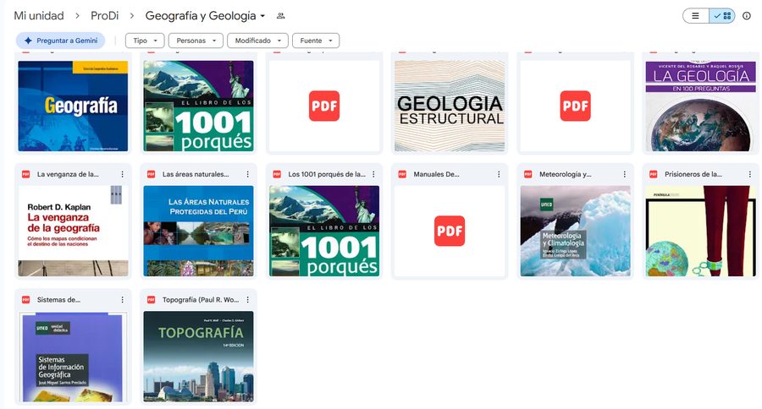The height and width of the screenshot is (409, 762).
Task: Open more options for Los 1001 porqués de la...
Action: (373, 174)
